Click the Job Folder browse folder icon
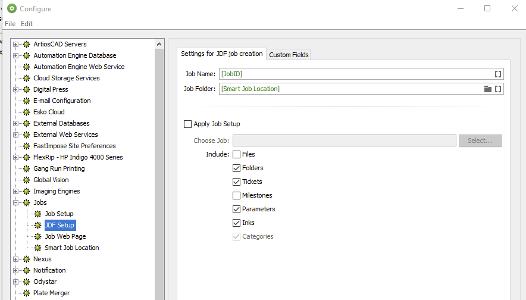 488,89
